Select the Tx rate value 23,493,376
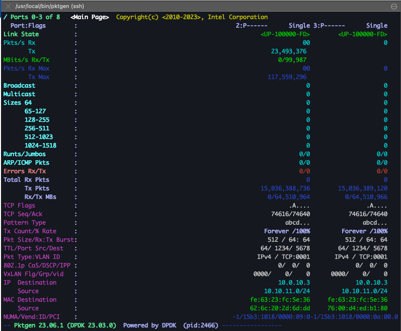Screen dimensions: 401x331 289,51
